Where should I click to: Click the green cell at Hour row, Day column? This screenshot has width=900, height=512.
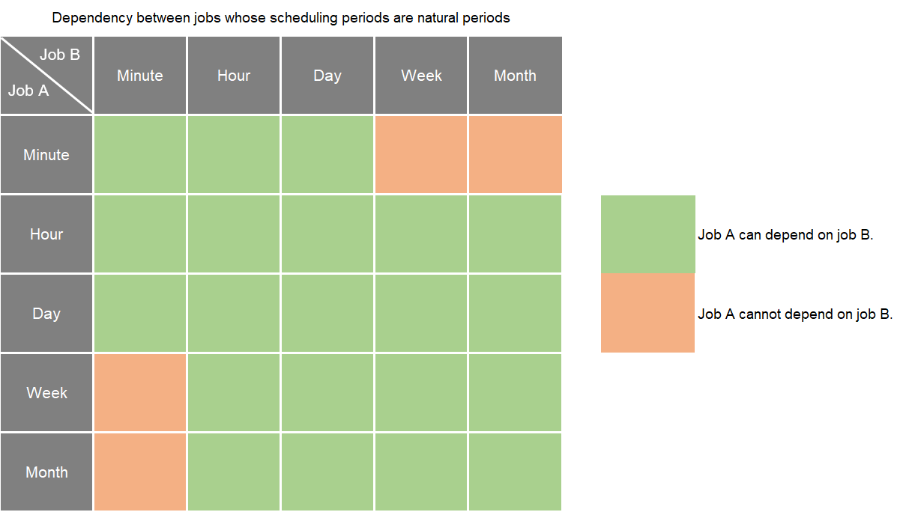tap(327, 234)
